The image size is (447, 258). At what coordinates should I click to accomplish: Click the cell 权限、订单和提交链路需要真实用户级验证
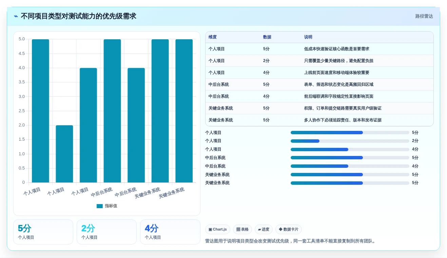pyautogui.click(x=343, y=108)
